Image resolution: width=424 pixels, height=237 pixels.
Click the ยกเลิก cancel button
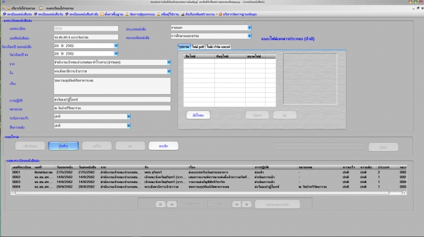point(163,146)
